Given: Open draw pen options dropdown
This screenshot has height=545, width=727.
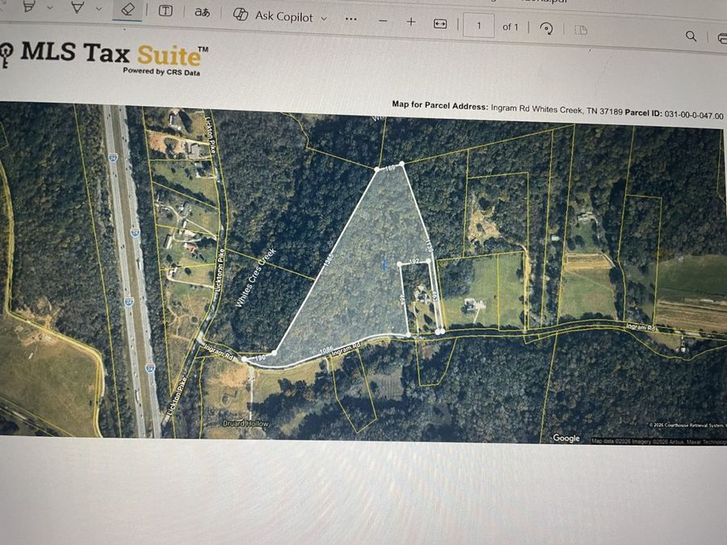Looking at the screenshot, I should coord(99,9).
